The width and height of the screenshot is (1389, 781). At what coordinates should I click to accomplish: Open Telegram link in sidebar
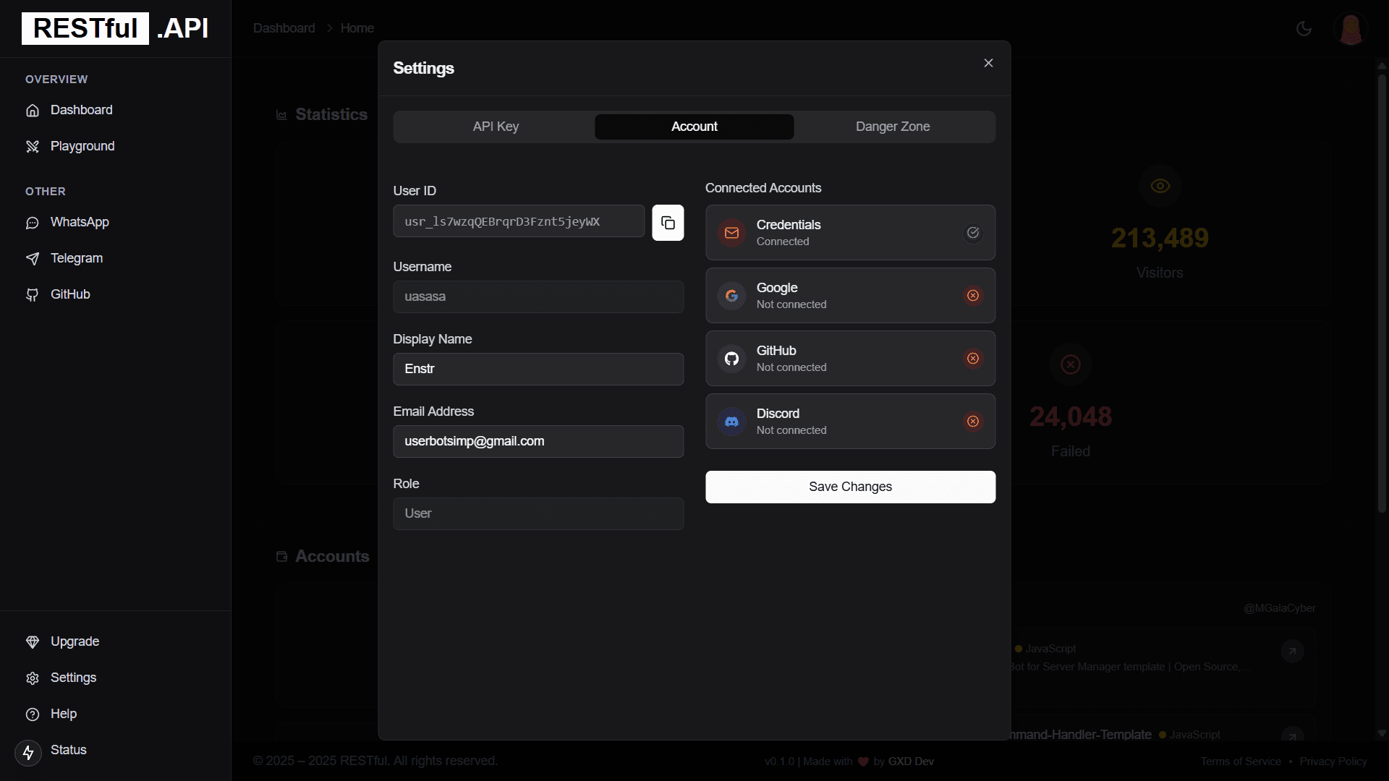(76, 258)
